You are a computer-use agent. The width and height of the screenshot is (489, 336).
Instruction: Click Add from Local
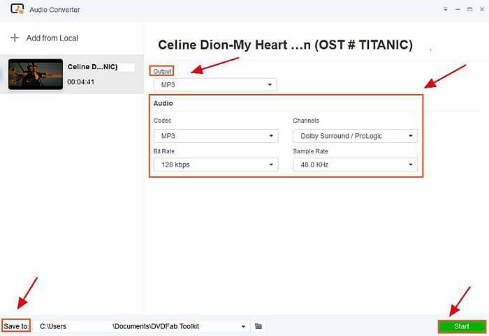52,38
